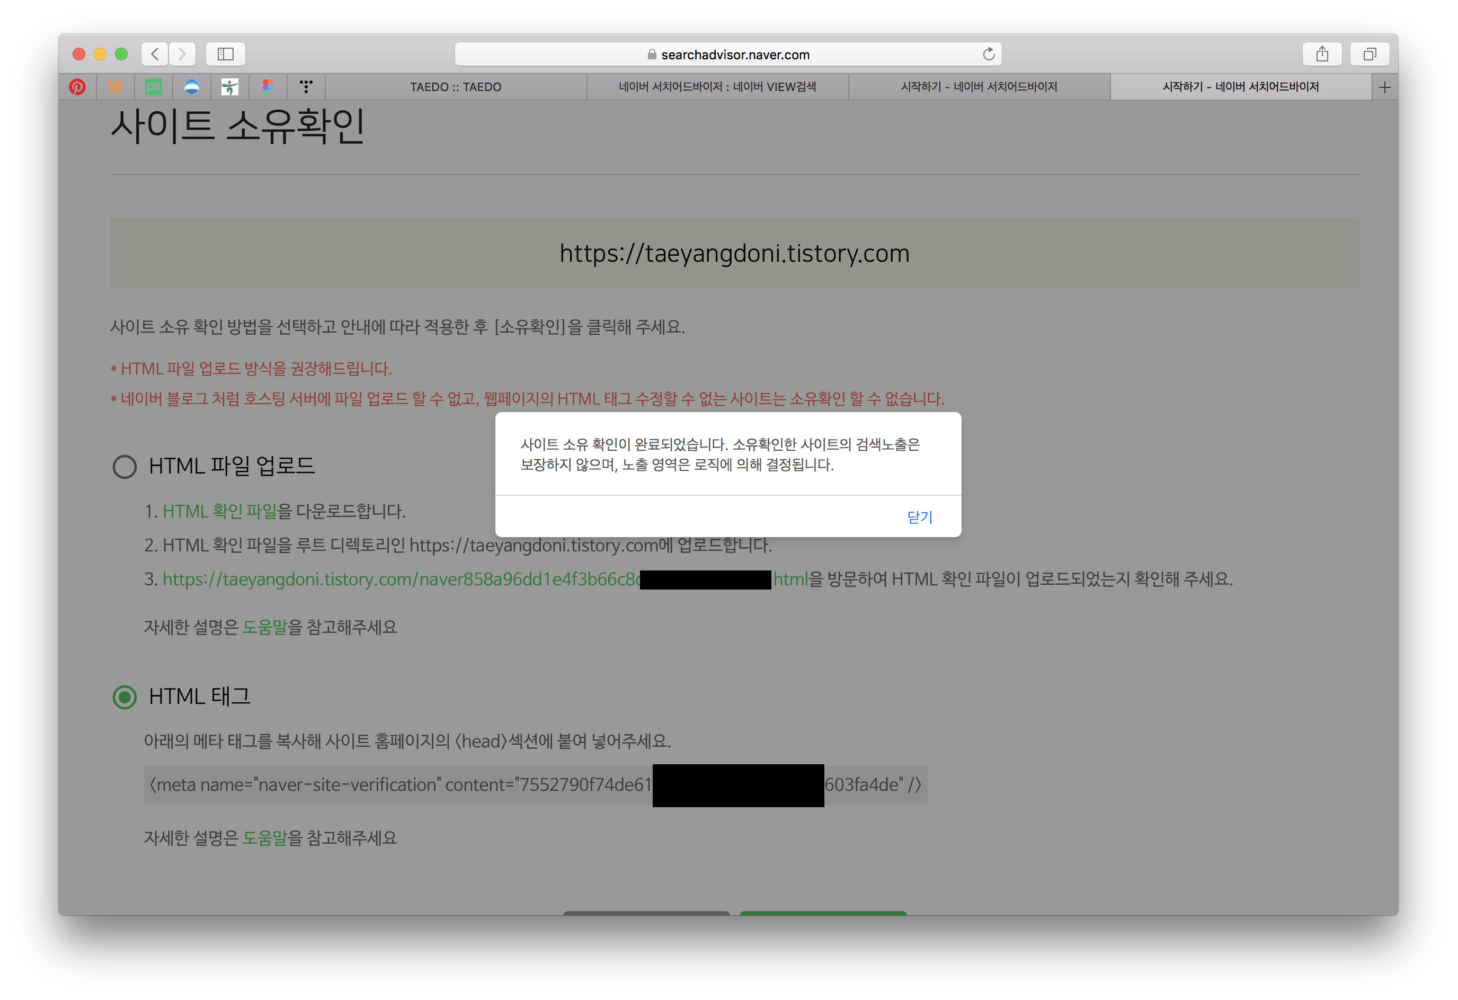The image size is (1458, 1000).
Task: Click the https://taeyangdoni.tistory.com site URL text
Action: 734,254
